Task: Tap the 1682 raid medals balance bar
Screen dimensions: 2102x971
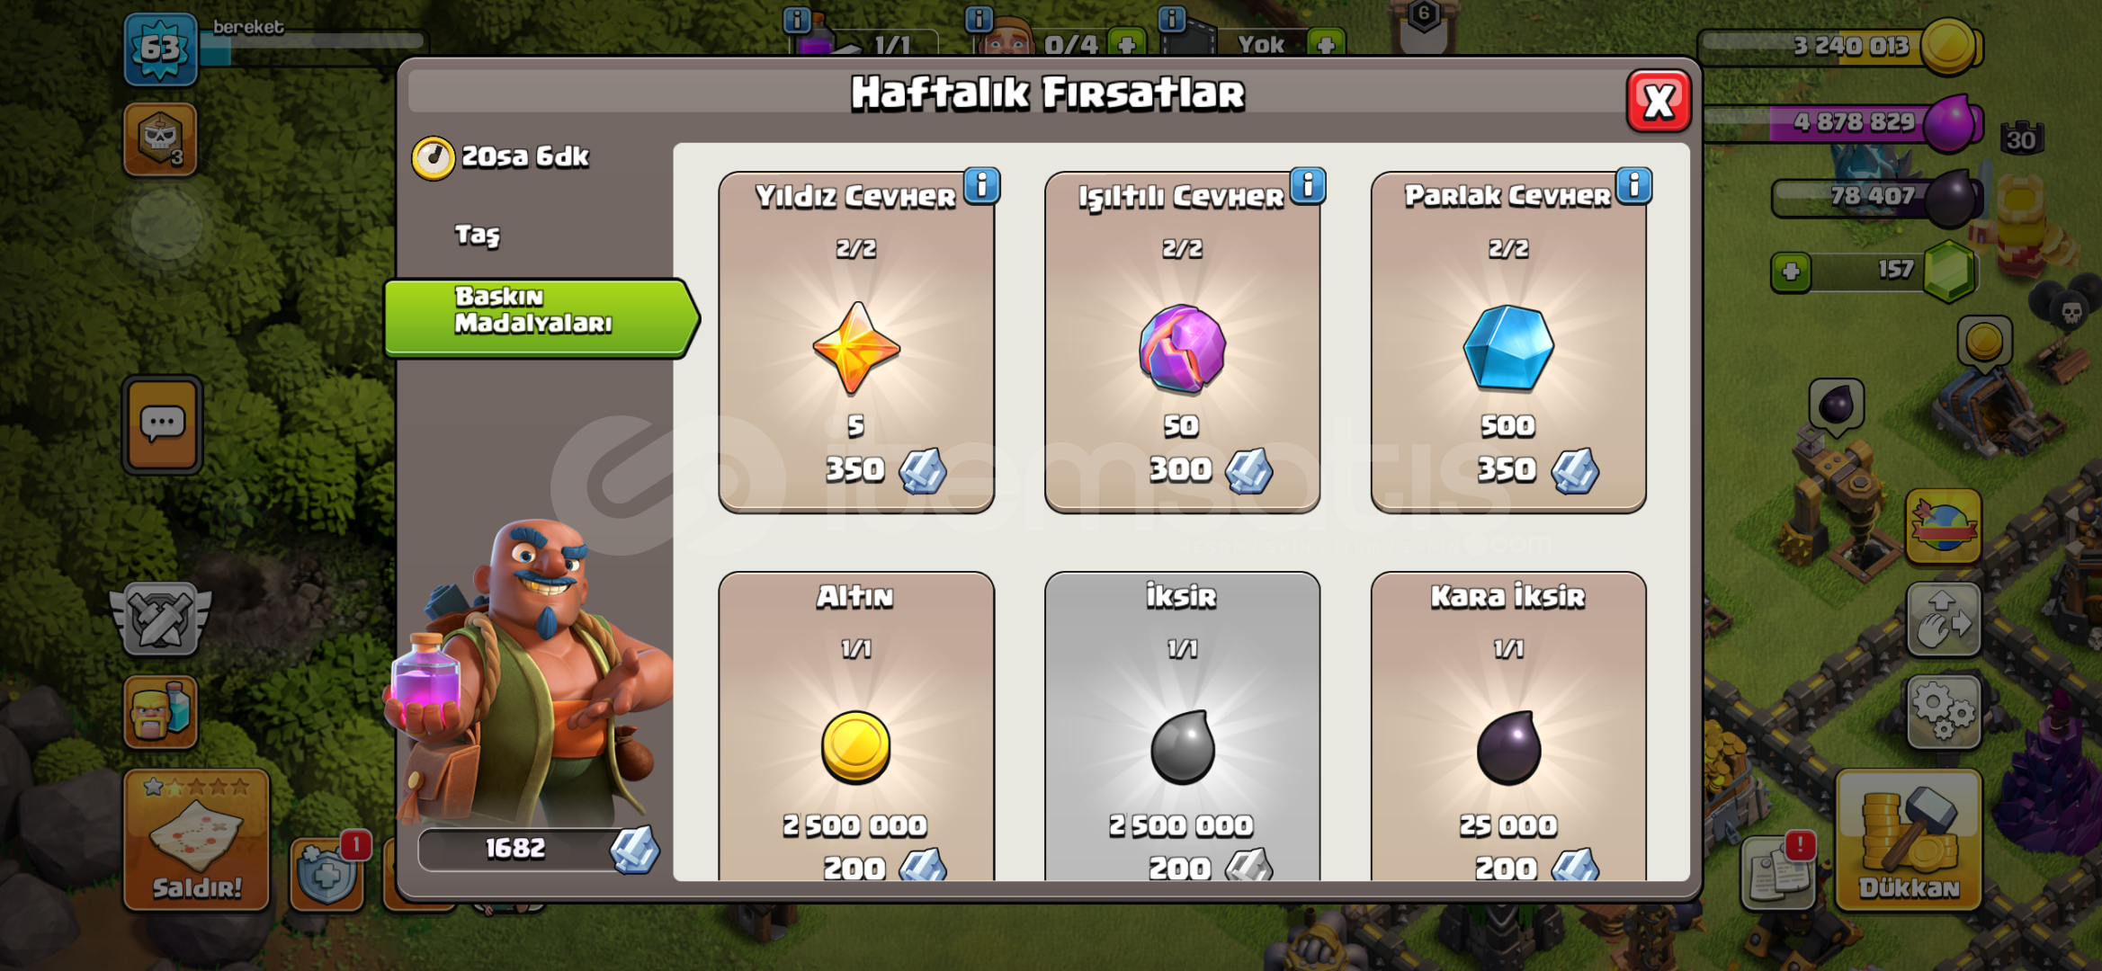Action: (538, 849)
